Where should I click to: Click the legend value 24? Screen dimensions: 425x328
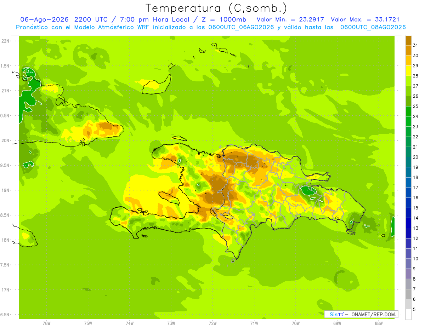tap(416, 116)
